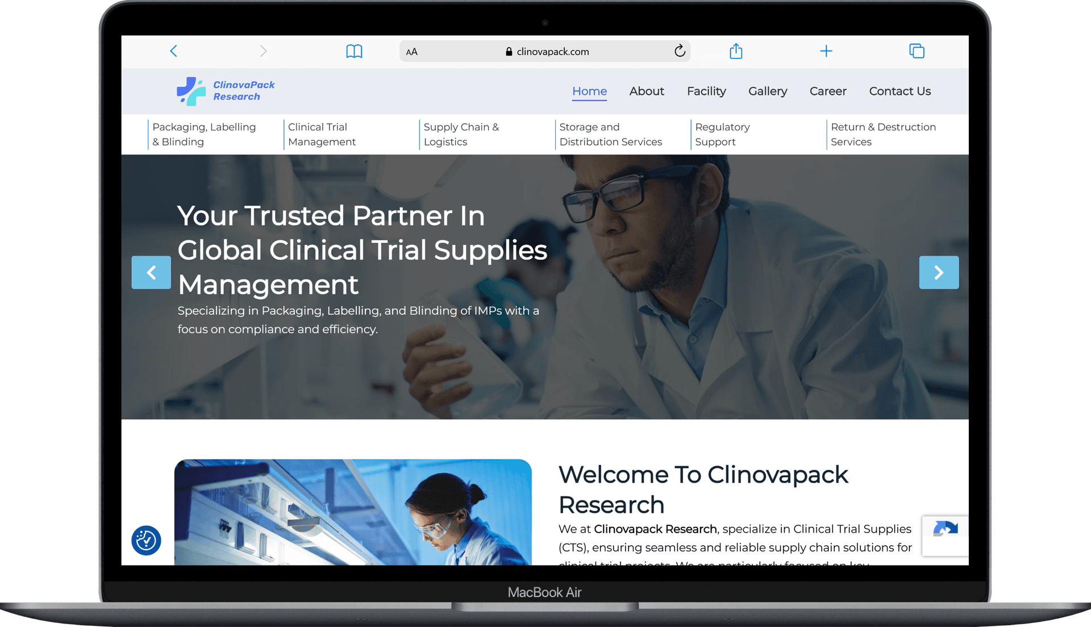Click the reload page icon
Image resolution: width=1091 pixels, height=627 pixels.
pyautogui.click(x=680, y=51)
